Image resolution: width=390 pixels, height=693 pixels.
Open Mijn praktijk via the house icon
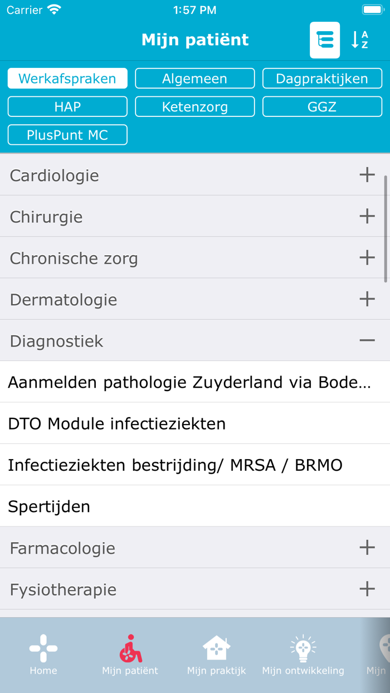tap(217, 652)
